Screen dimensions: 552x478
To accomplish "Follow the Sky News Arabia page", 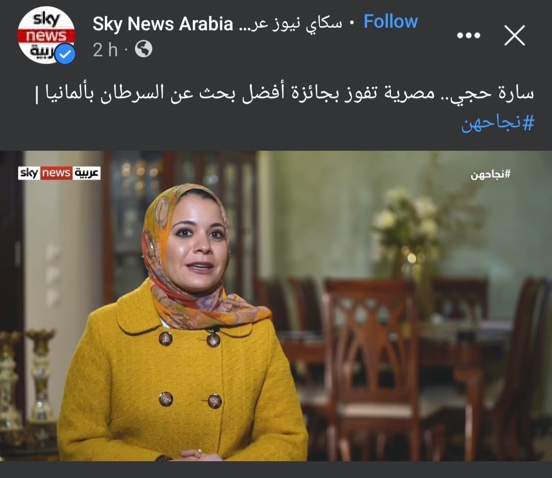I will pos(390,21).
